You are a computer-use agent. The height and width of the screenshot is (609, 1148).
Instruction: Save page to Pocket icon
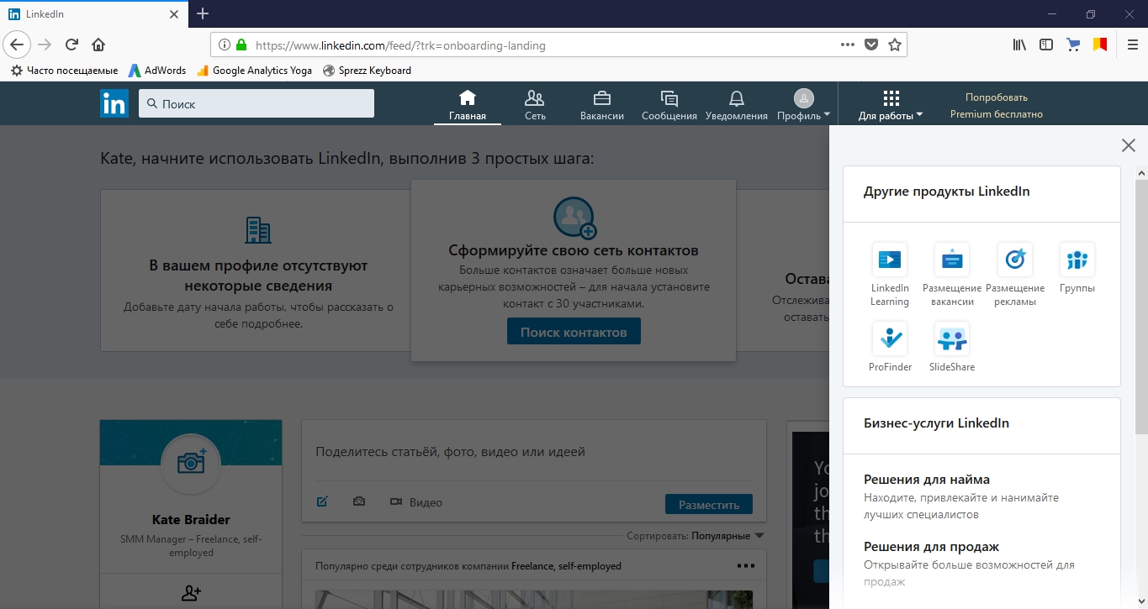(871, 45)
